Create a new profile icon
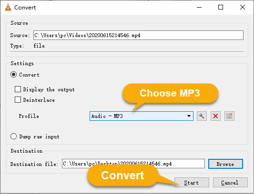254x194 pixels. point(229,116)
